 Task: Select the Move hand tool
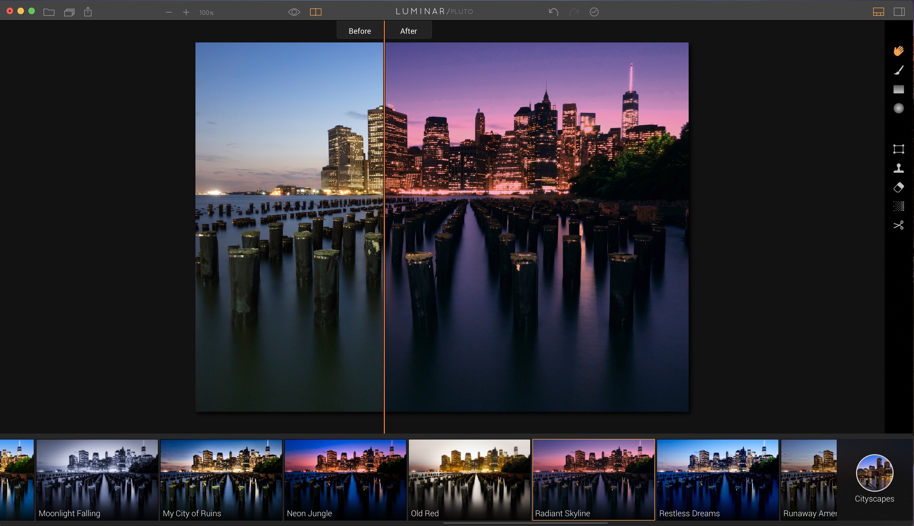click(899, 51)
